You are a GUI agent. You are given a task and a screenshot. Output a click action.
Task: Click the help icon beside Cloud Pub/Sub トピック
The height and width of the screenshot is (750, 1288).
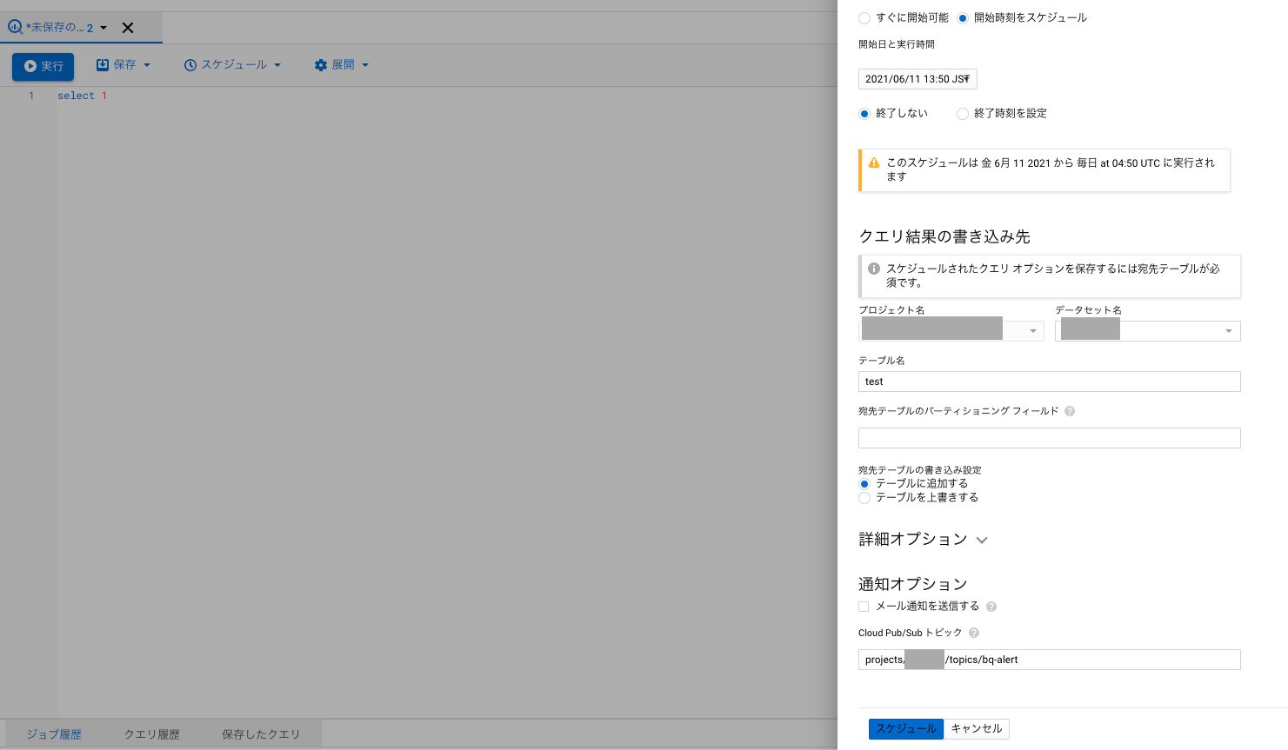coord(974,633)
